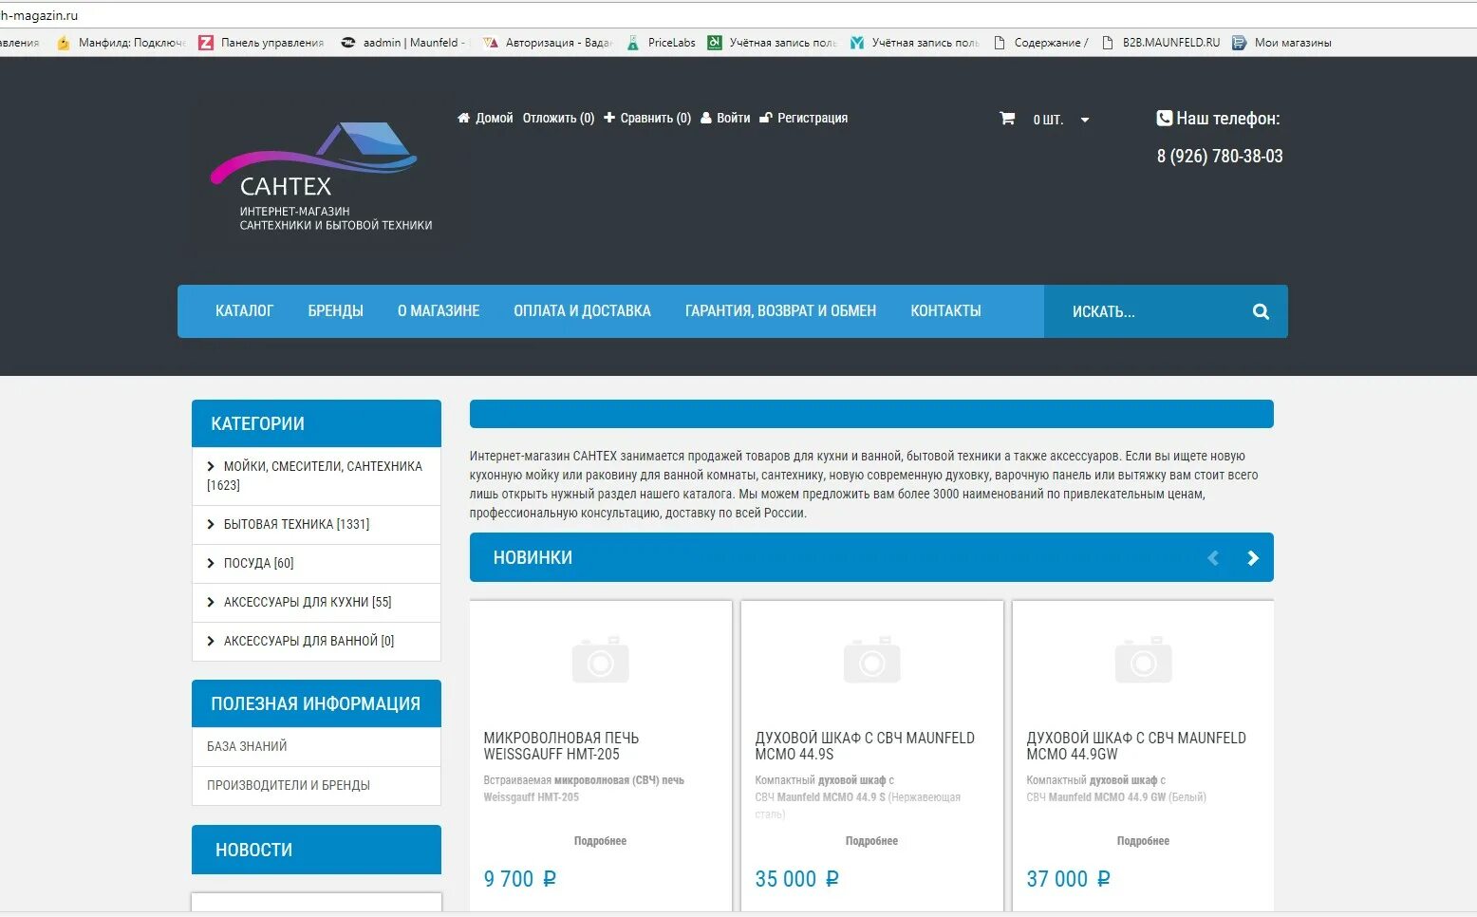The height and width of the screenshot is (917, 1477).
Task: Click the user icon beside Войти
Action: 706,119
